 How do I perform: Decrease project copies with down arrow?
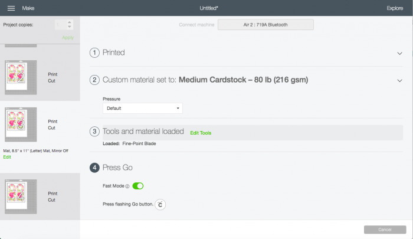tap(69, 27)
